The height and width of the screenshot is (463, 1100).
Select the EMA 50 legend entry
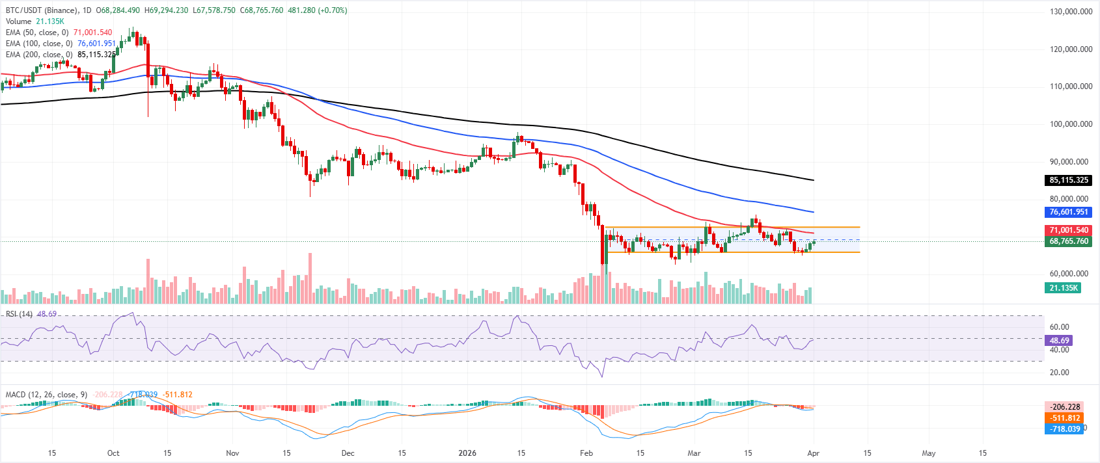36,33
